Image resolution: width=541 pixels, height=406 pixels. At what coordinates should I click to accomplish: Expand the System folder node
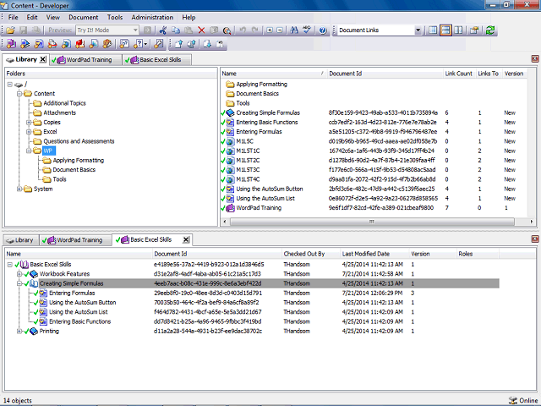click(x=19, y=189)
